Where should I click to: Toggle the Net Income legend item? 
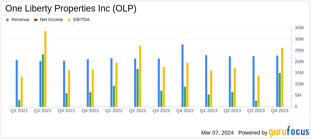click(48, 20)
